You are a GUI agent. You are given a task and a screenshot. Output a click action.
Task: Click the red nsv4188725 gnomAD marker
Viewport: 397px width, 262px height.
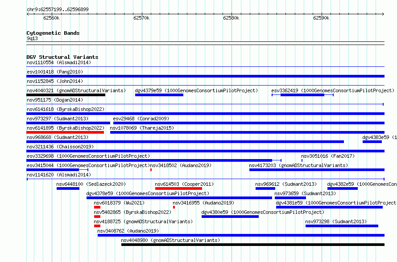(x=97, y=226)
